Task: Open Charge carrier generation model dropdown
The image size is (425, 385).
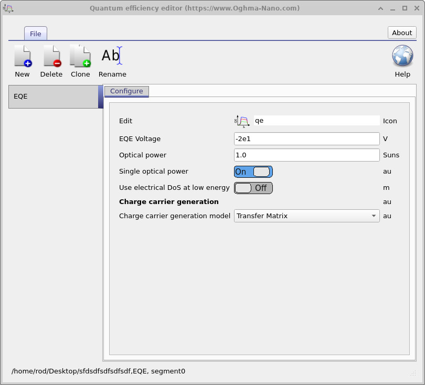Action: [306, 216]
